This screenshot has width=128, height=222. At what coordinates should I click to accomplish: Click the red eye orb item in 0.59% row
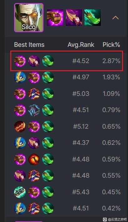(x=34, y=159)
